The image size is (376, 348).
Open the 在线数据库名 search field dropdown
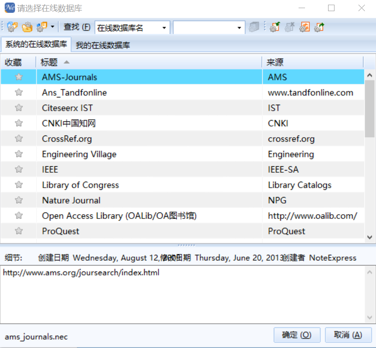pyautogui.click(x=164, y=28)
